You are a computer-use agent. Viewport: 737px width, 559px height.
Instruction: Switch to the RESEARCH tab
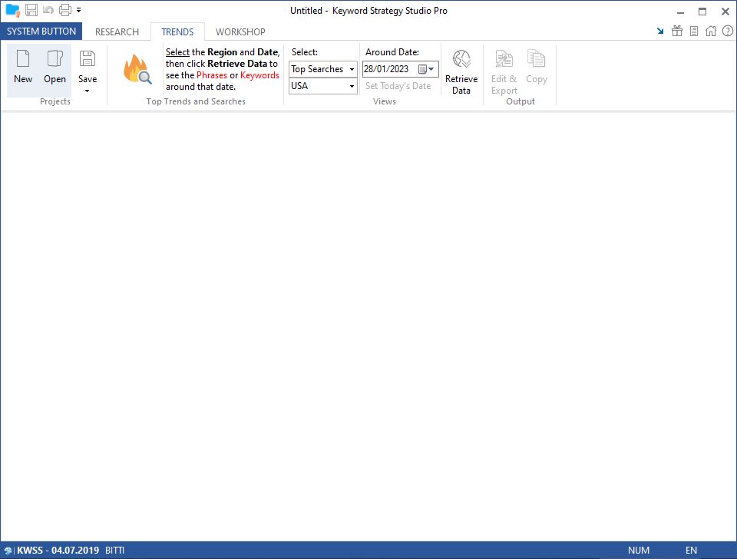(x=117, y=32)
